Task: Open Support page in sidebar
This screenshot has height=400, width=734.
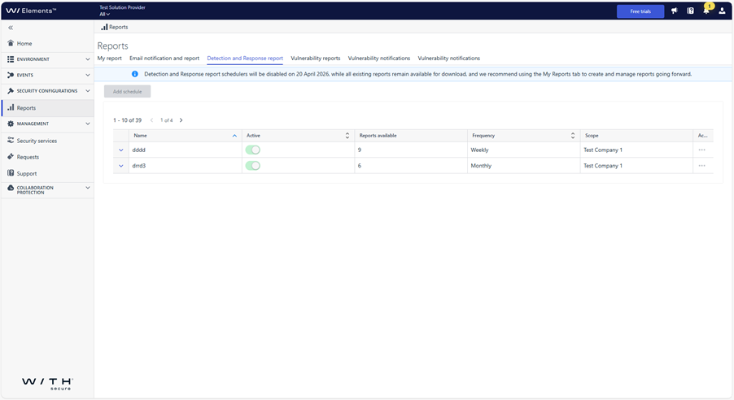Action: pos(27,173)
